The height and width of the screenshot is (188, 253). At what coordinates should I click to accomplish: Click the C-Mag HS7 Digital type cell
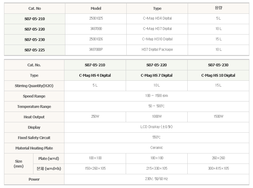pos(157,29)
